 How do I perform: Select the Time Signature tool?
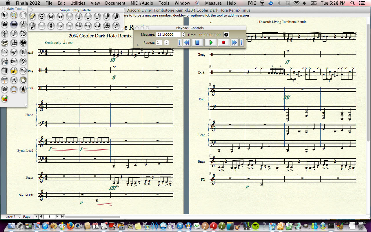click(x=4, y=34)
